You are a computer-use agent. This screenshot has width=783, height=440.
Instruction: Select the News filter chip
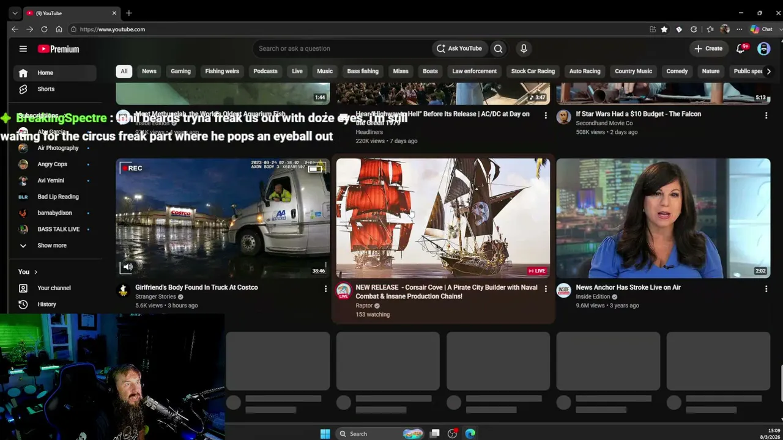coord(149,71)
